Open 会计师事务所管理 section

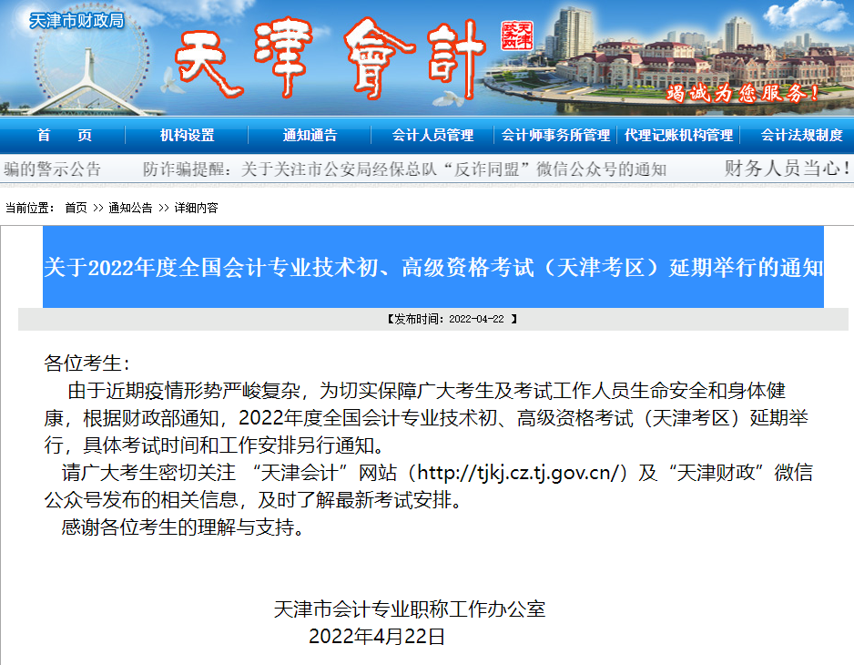(x=555, y=135)
